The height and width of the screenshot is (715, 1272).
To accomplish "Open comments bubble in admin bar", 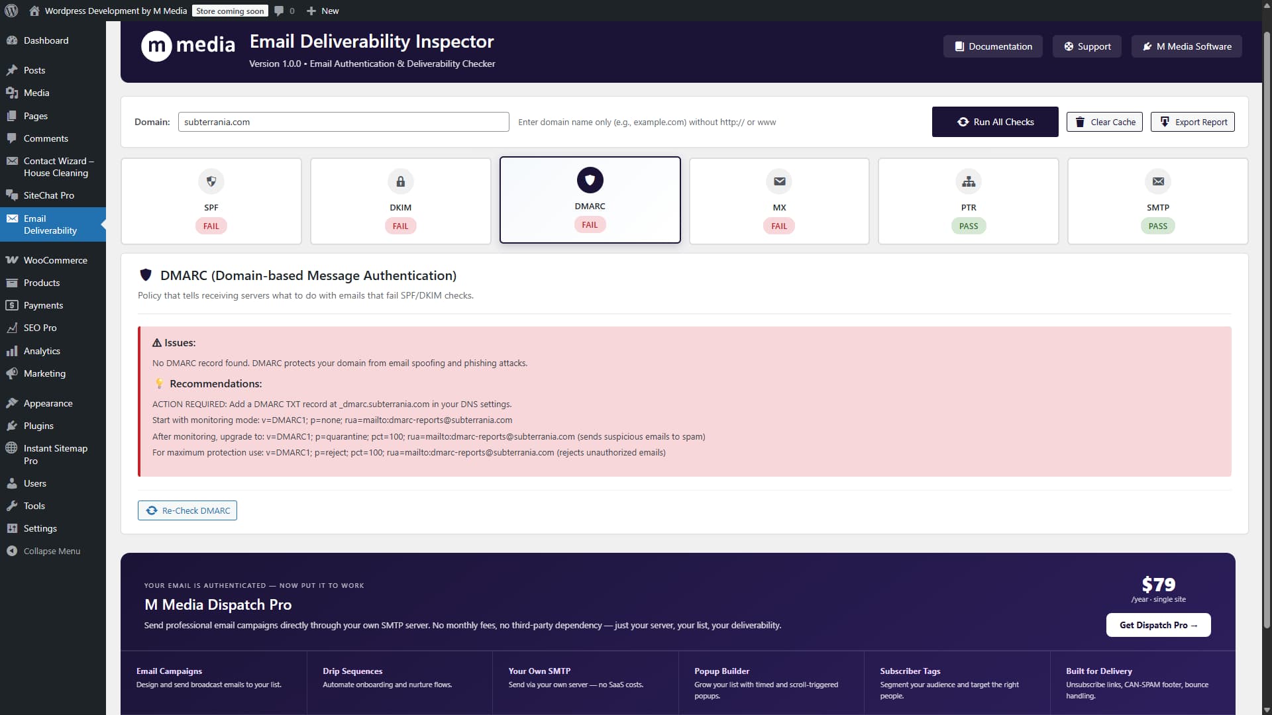I will pyautogui.click(x=284, y=11).
